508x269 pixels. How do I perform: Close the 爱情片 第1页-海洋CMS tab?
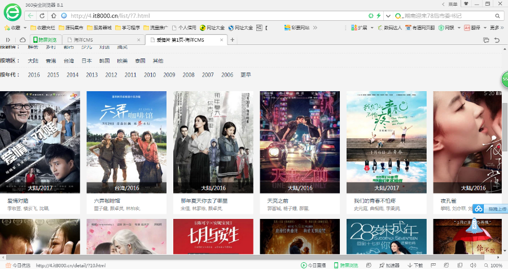222,40
